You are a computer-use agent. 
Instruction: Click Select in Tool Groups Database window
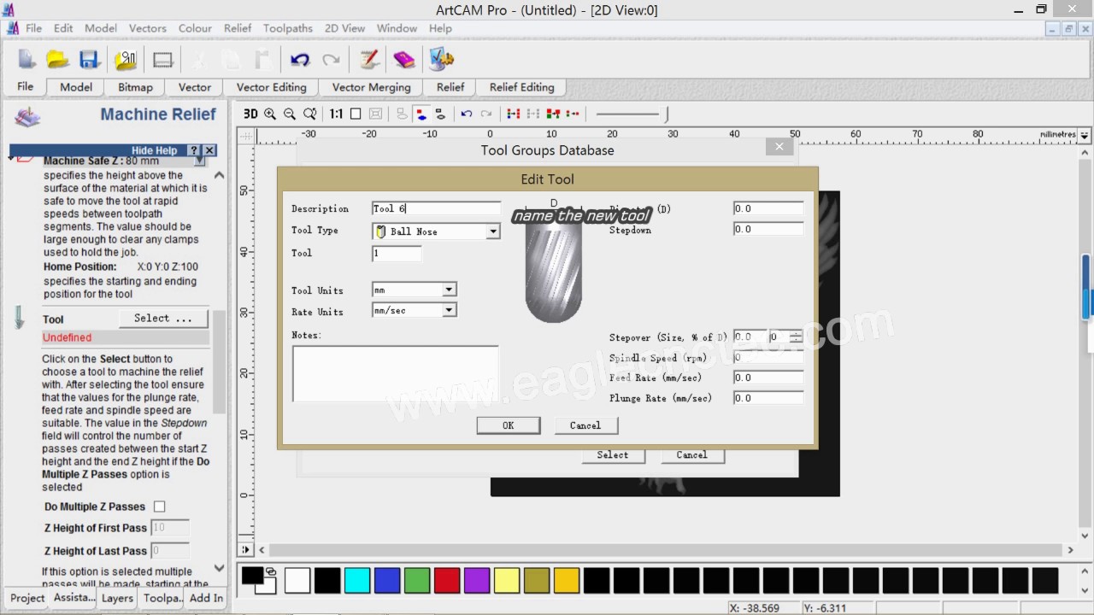tap(613, 455)
